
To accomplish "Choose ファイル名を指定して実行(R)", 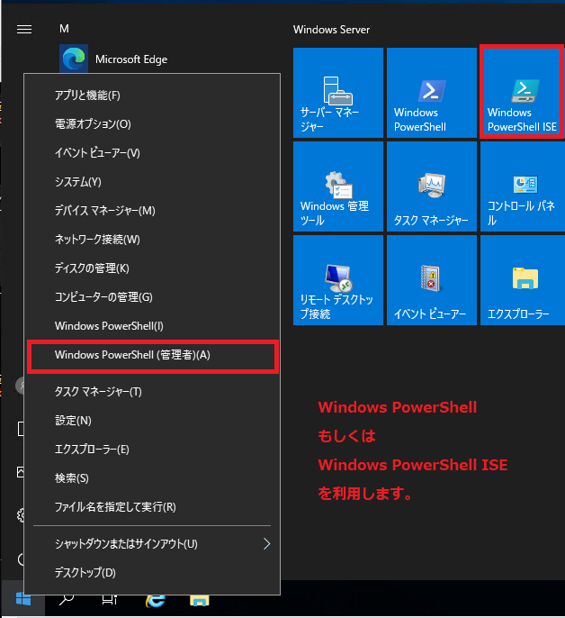I will coord(152,507).
